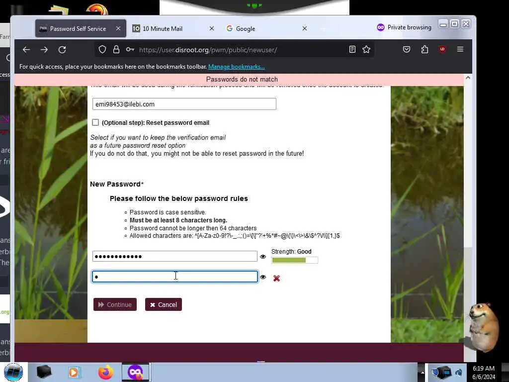Viewport: 509px width, 382px height.
Task: Open the uBlock Origin extension icon
Action: pyautogui.click(x=442, y=49)
